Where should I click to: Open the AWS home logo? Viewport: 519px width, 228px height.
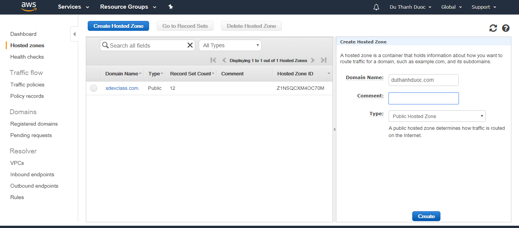click(29, 7)
